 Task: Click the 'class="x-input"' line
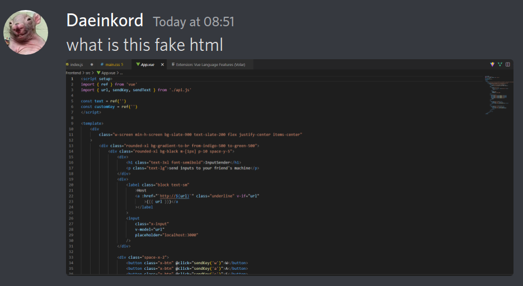[x=152, y=224]
